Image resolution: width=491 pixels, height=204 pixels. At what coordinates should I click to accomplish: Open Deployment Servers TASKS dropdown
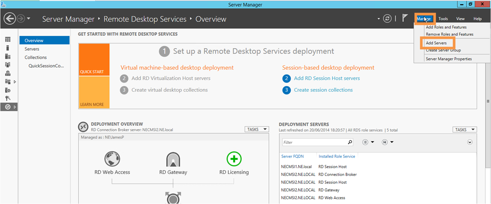click(465, 129)
